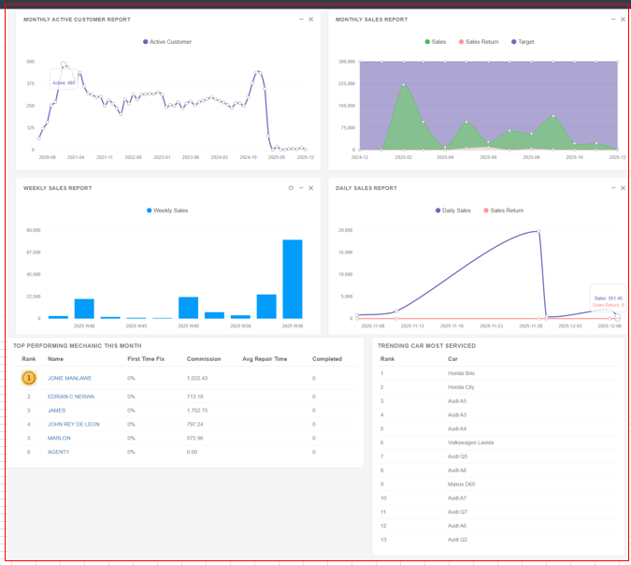This screenshot has height=565, width=631.
Task: Open EDRIAN C NERWA mechanic link
Action: [x=71, y=397]
